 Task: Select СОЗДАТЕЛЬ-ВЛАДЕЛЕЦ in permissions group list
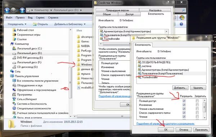click(x=171, y=62)
